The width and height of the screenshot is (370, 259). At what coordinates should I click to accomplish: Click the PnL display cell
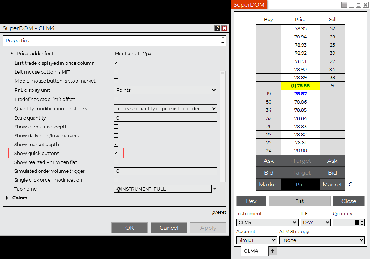(300, 184)
